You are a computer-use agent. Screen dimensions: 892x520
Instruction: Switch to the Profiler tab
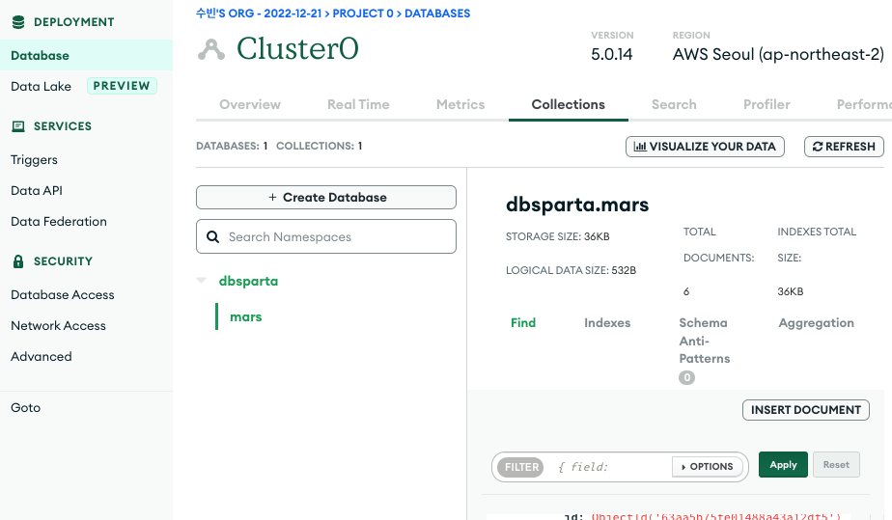click(x=767, y=104)
